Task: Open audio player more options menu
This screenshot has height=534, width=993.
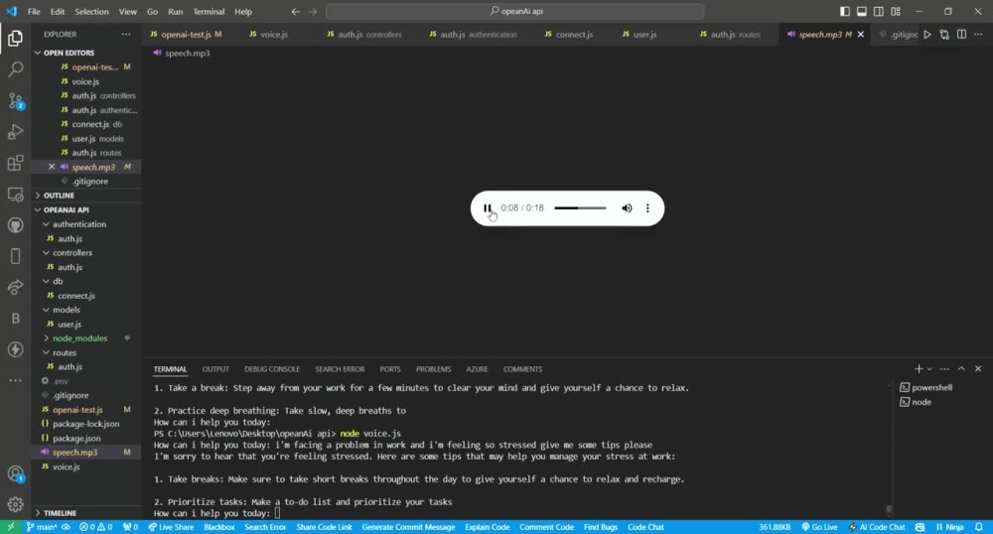Action: point(647,208)
